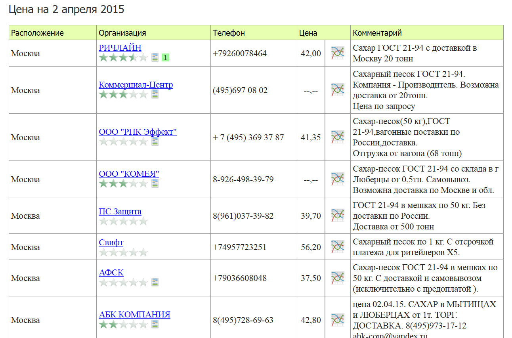Visit the ООО "КОМЕЯ" link
Image resolution: width=512 pixels, height=338 pixels.
[129, 174]
